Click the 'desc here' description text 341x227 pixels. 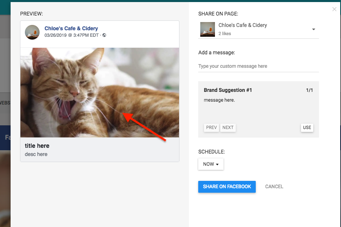[36, 154]
